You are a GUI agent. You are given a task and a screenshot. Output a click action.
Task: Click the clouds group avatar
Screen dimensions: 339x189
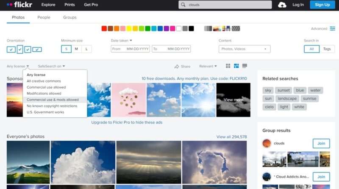click(x=267, y=143)
